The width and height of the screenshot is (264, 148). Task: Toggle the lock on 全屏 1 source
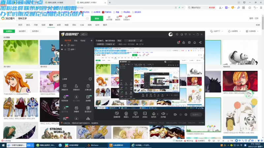tap(65, 49)
